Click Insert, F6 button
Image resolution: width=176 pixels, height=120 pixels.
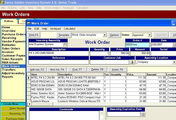coord(117,70)
